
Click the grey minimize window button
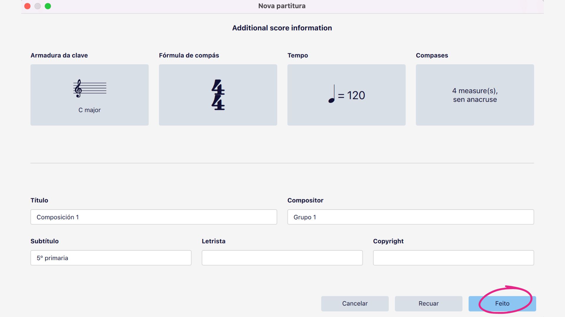tap(37, 6)
